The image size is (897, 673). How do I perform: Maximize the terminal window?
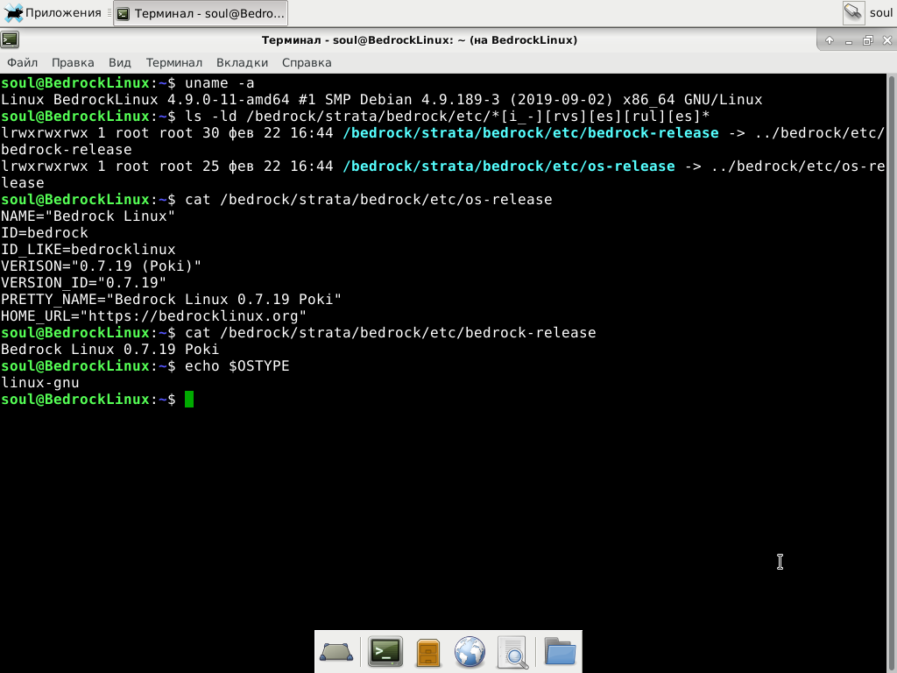[868, 40]
